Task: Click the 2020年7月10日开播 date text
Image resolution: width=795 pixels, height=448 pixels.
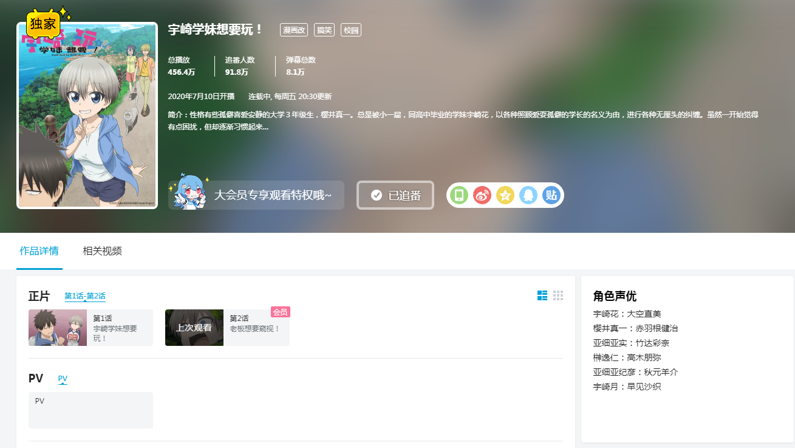Action: (x=201, y=97)
